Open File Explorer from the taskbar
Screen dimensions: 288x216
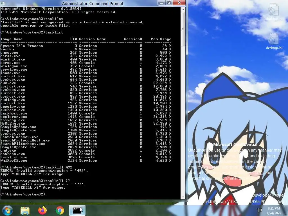25,210
